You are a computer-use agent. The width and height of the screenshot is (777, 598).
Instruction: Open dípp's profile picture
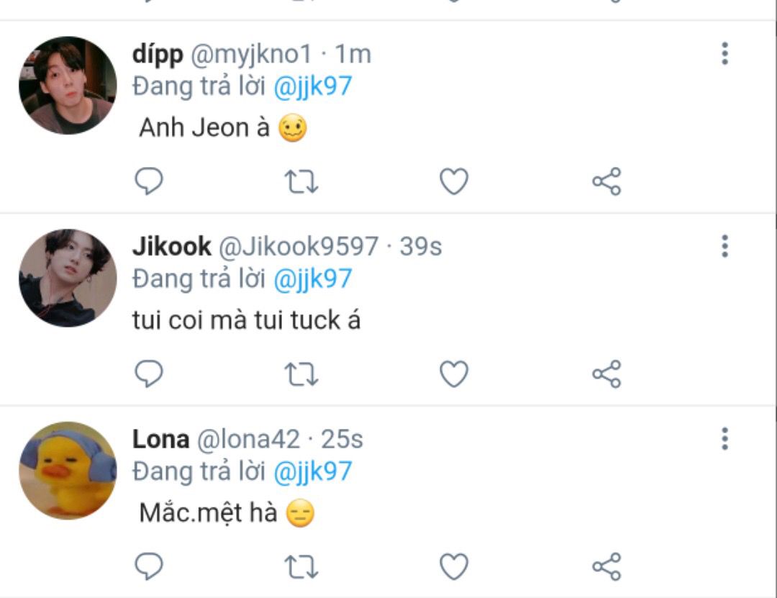(x=68, y=85)
